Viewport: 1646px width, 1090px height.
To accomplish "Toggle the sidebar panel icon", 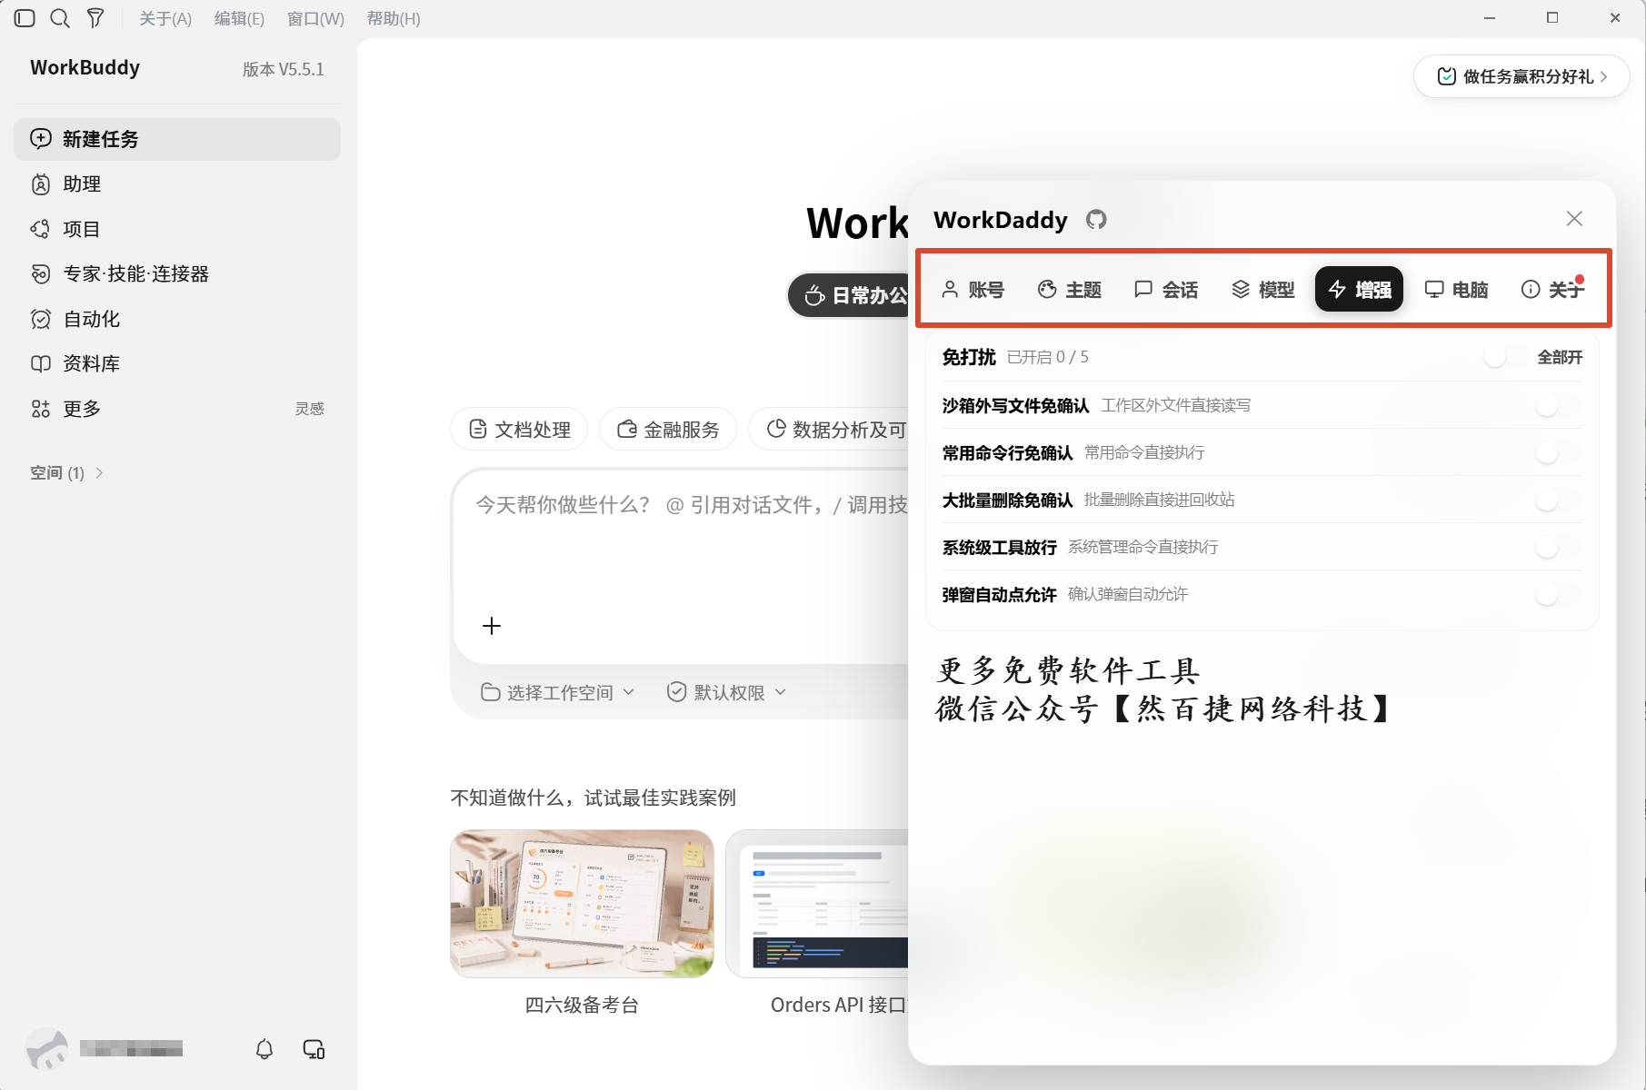I will click(25, 18).
